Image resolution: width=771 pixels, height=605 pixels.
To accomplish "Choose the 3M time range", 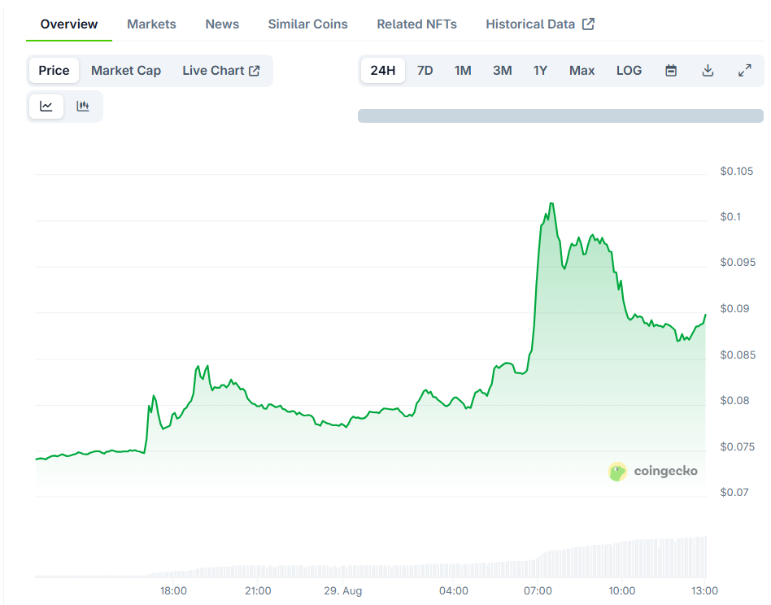I will [503, 71].
